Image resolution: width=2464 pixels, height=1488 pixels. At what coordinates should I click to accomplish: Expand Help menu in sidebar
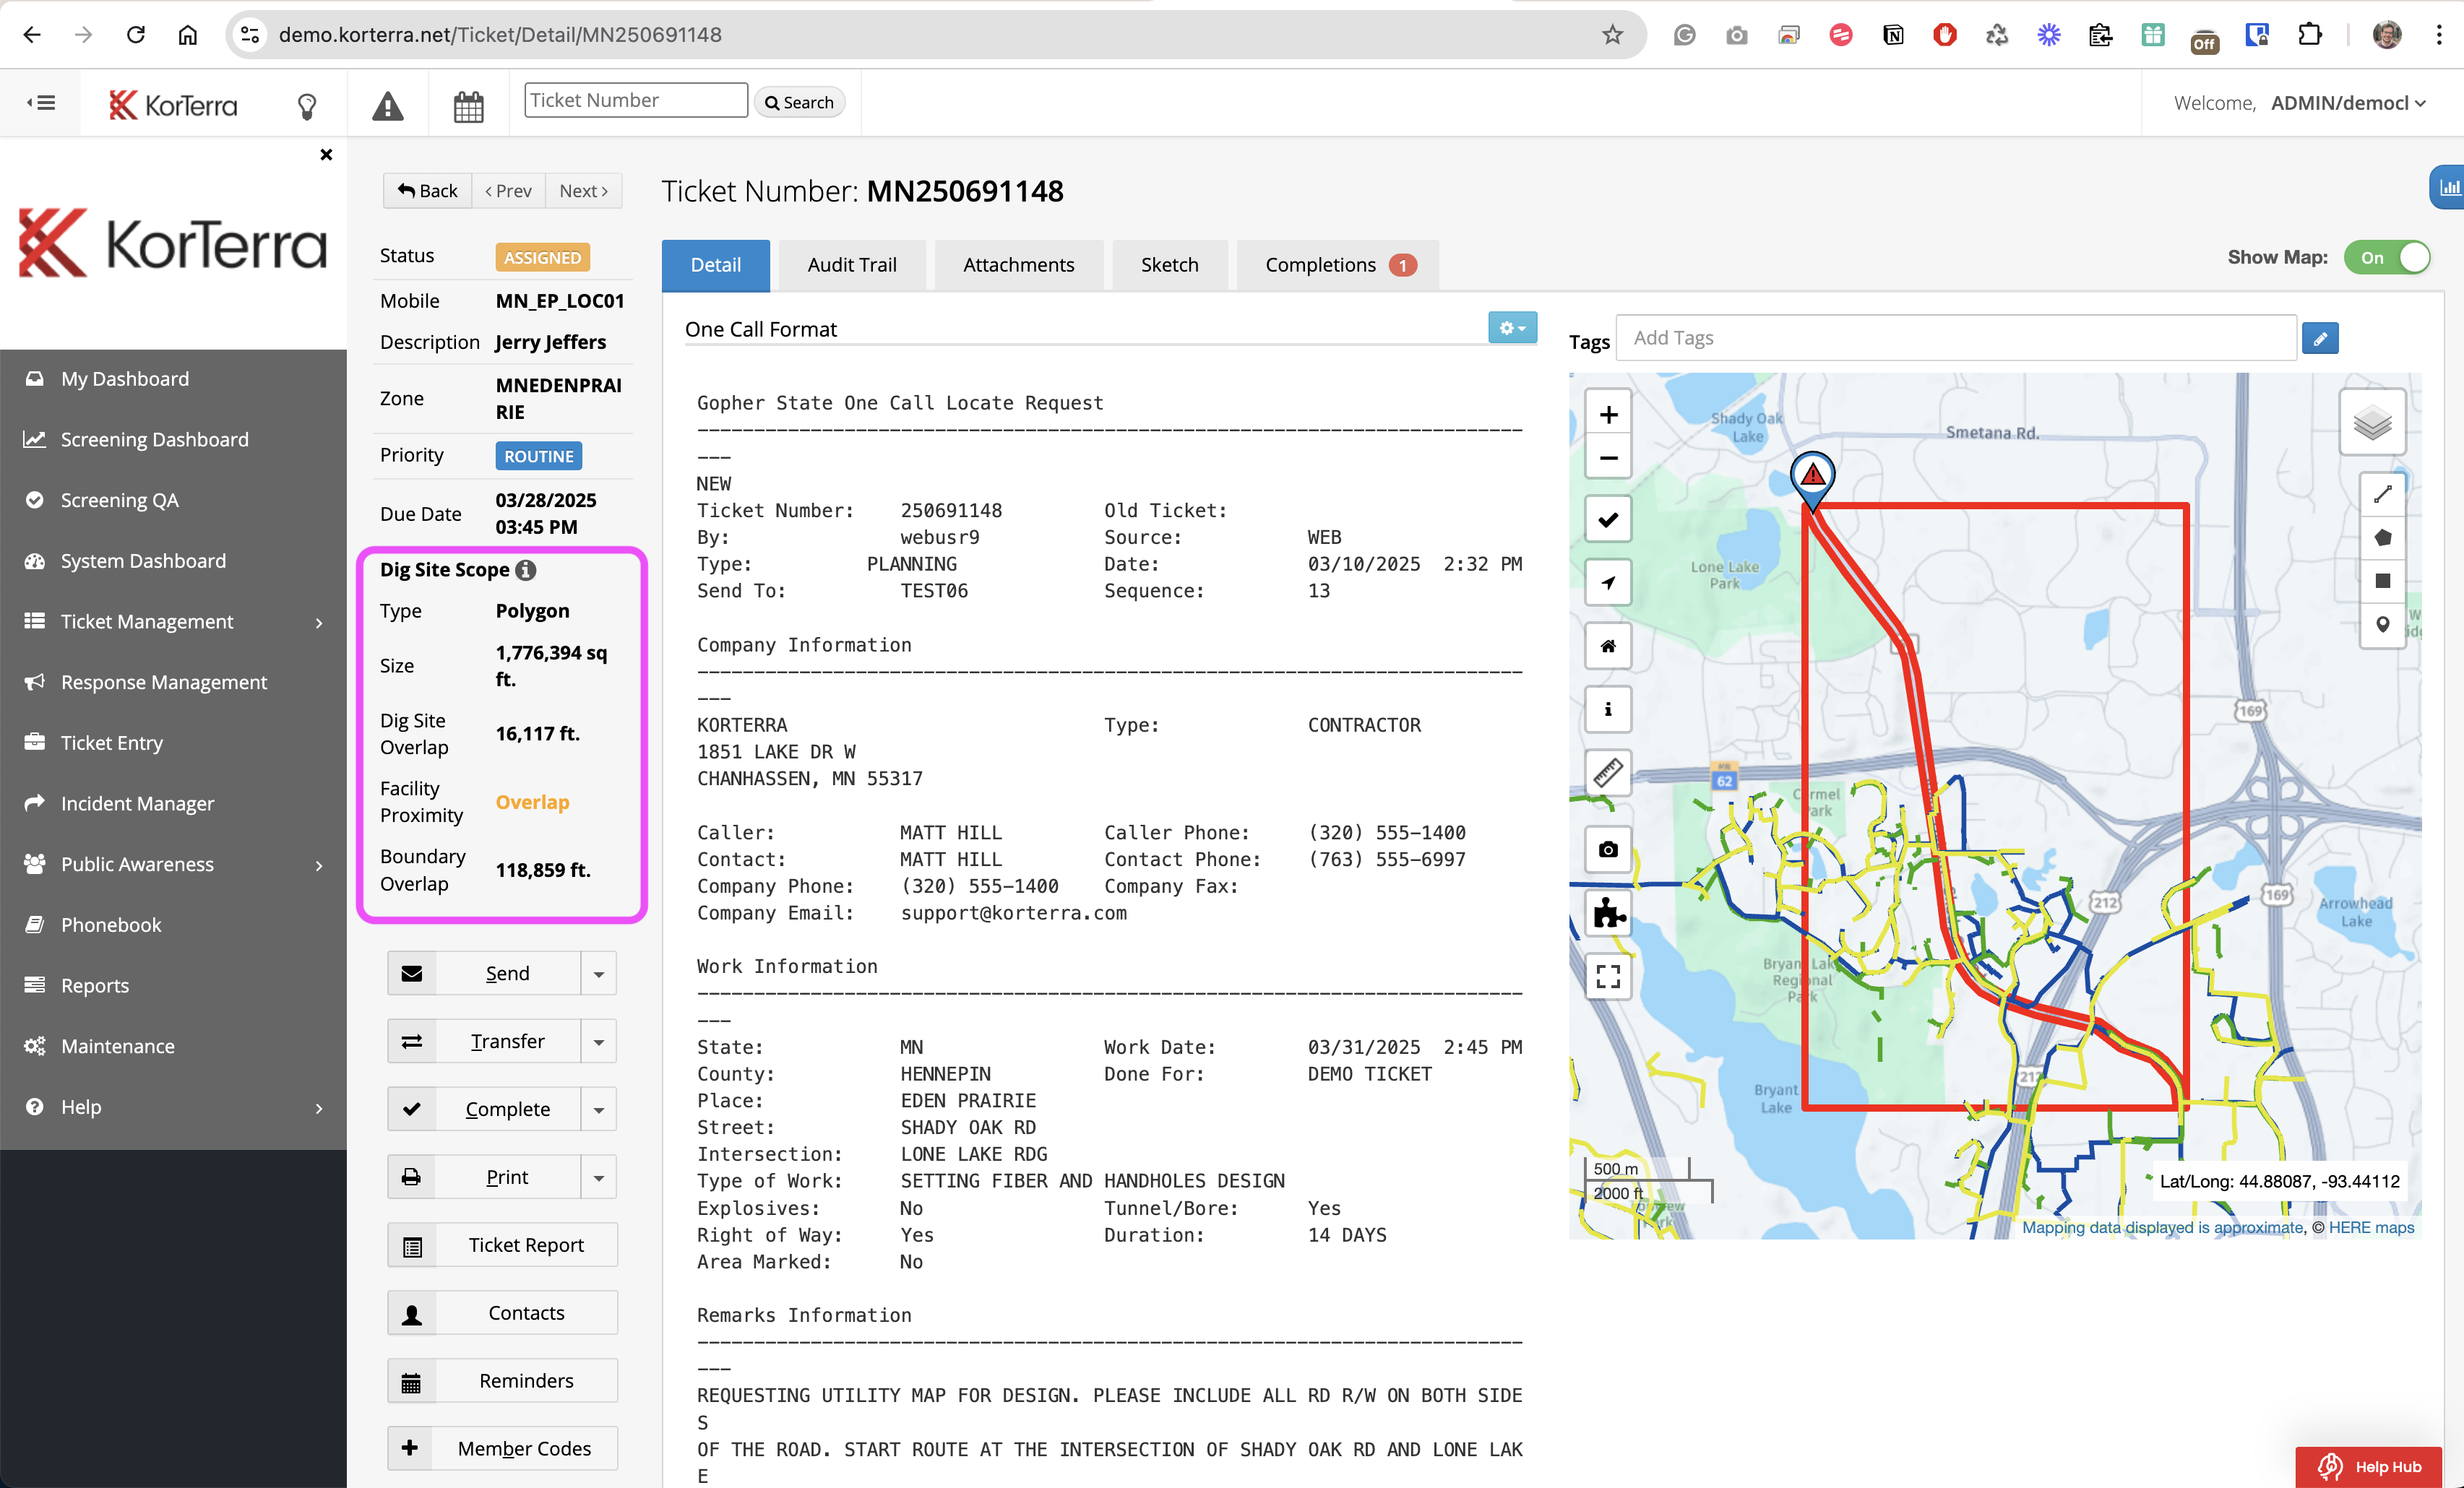(x=174, y=1107)
